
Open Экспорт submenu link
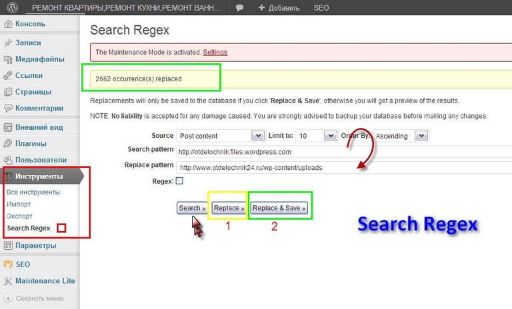pos(19,216)
